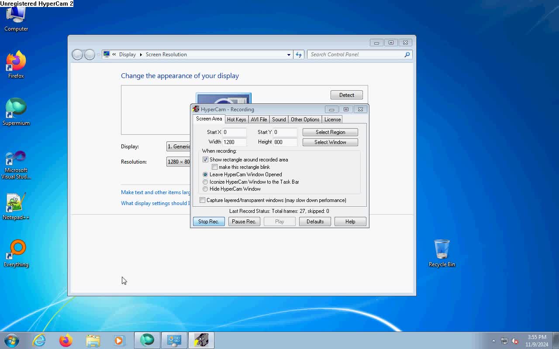559x349 pixels.
Task: Expand the arrow after Display breadcrumb
Action: coord(141,55)
